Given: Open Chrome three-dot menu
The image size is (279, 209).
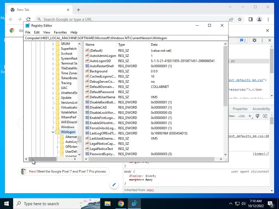Looking at the screenshot, I should [x=268, y=19].
